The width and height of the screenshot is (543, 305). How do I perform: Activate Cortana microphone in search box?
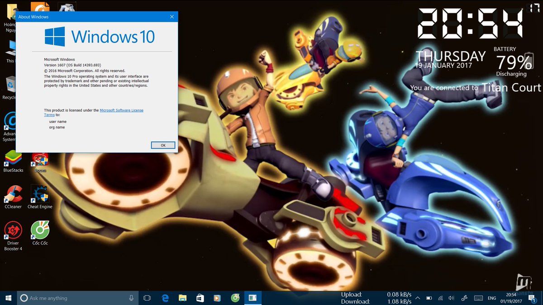point(131,298)
